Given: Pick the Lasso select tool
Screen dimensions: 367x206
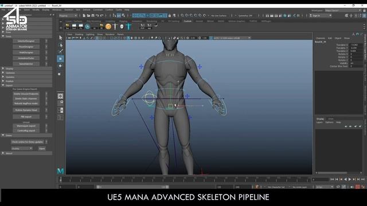Looking at the screenshot, I should click(60, 45).
